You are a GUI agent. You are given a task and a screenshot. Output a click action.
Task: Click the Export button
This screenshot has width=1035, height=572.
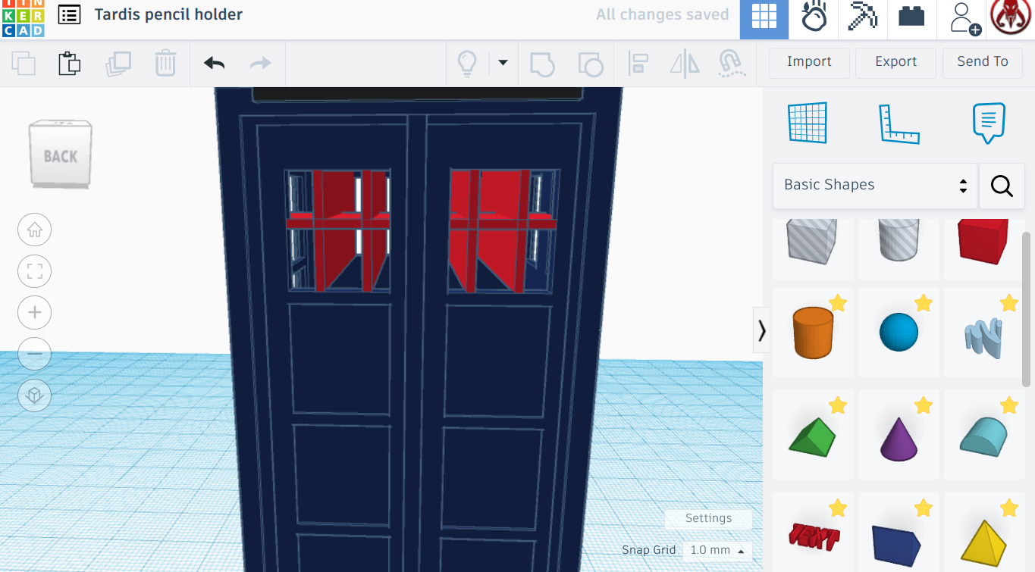tap(896, 62)
